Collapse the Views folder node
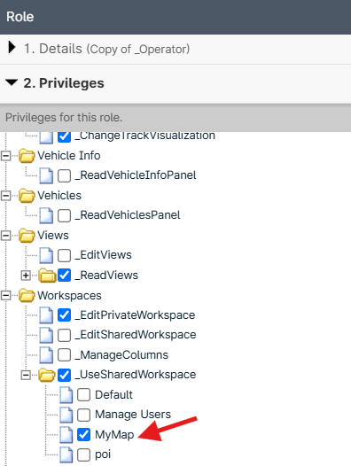 point(5,236)
